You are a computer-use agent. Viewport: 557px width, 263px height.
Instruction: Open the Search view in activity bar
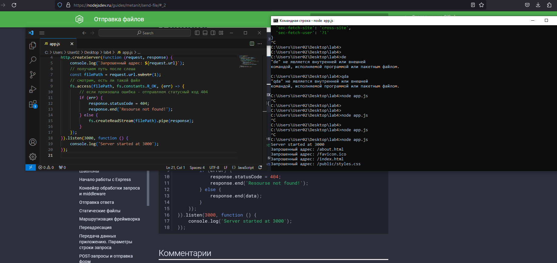click(x=33, y=60)
